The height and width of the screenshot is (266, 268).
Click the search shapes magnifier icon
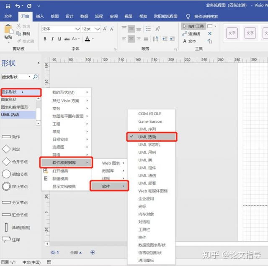pyautogui.click(x=35, y=77)
